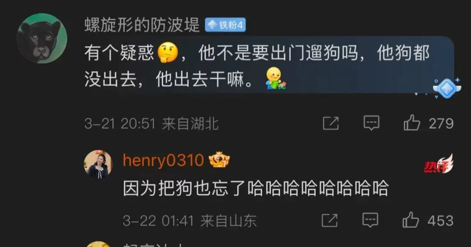Open henry0310's avatar photo
The height and width of the screenshot is (247, 471).
(98, 164)
